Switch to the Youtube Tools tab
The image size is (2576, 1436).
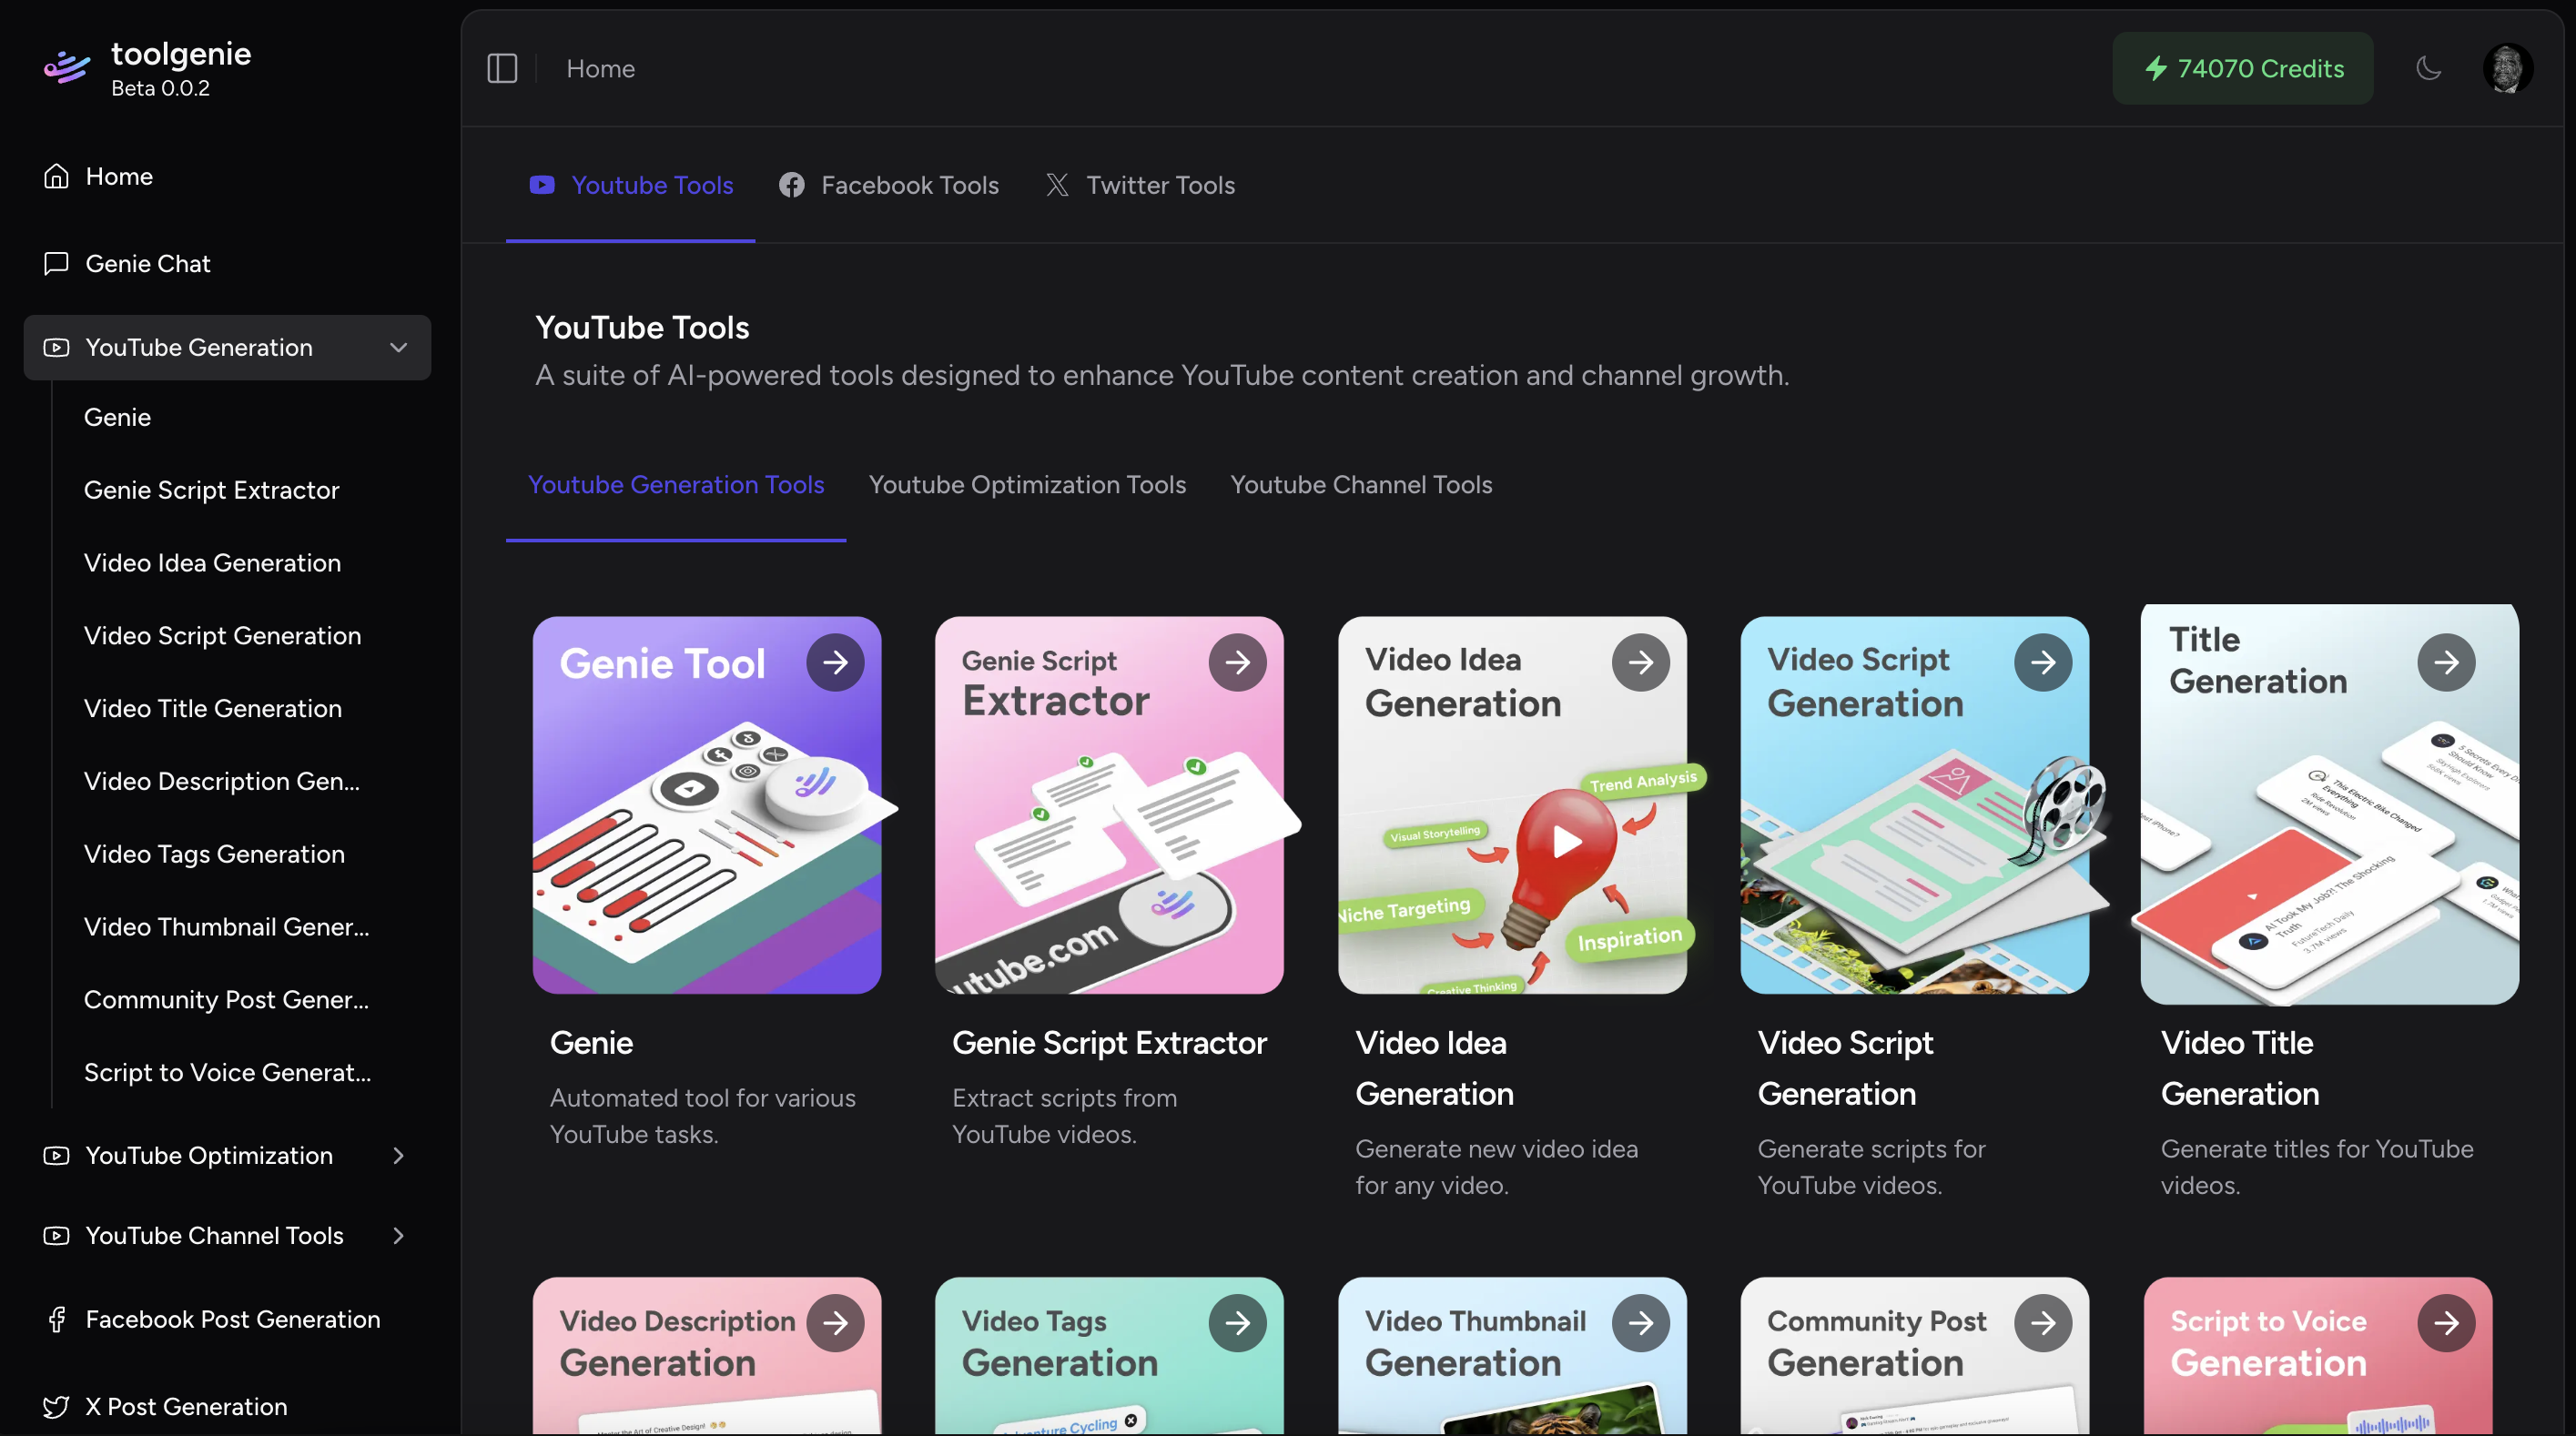point(631,185)
